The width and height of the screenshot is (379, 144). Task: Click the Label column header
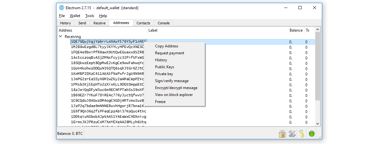click(x=218, y=30)
